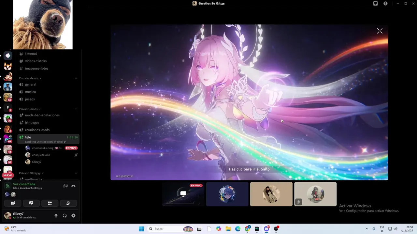This screenshot has width=417, height=234.
Task: Open the letter F server icon
Action: pyautogui.click(x=8, y=108)
